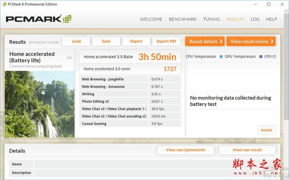Switch to the WELCOME tab
The width and height of the screenshot is (289, 180).
click(151, 19)
